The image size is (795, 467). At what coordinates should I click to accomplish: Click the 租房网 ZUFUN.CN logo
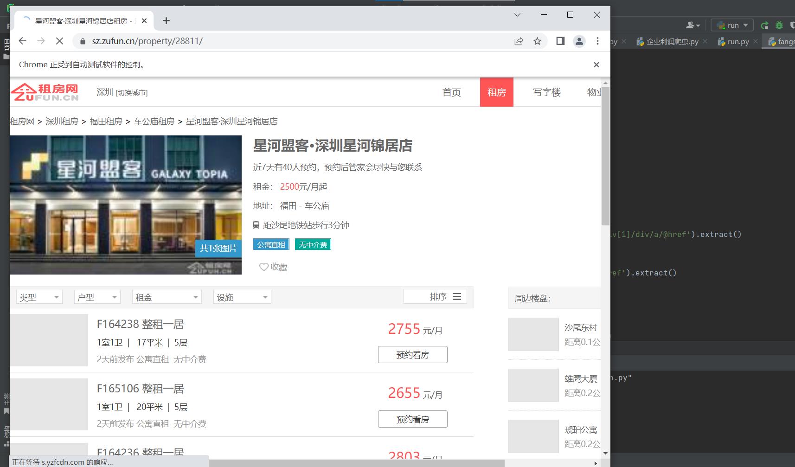tap(45, 92)
